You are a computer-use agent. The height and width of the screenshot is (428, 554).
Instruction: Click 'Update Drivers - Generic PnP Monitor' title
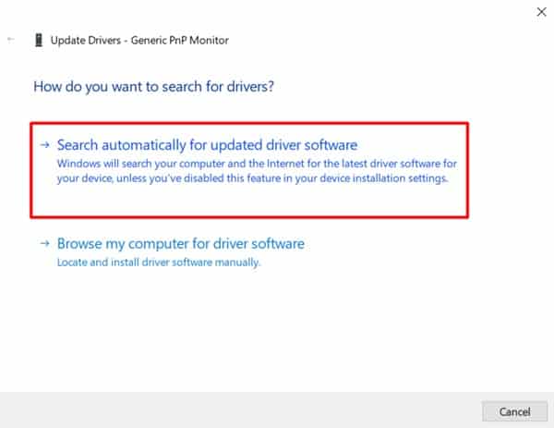point(139,41)
